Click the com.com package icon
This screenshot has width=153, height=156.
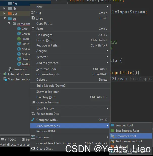pyautogui.click(x=14, y=24)
